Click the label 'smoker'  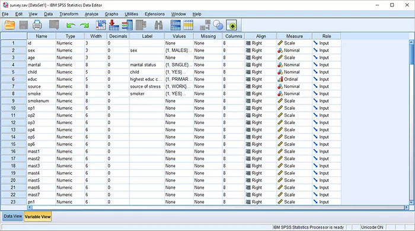[x=137, y=94]
